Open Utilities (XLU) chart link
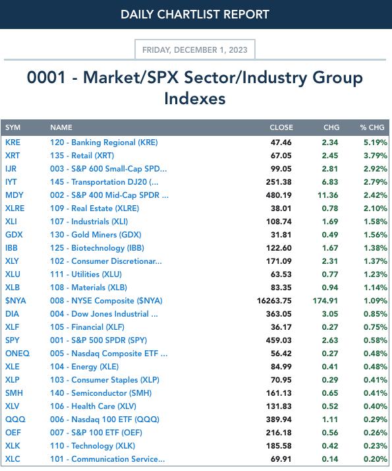The image size is (392, 471). click(x=86, y=274)
